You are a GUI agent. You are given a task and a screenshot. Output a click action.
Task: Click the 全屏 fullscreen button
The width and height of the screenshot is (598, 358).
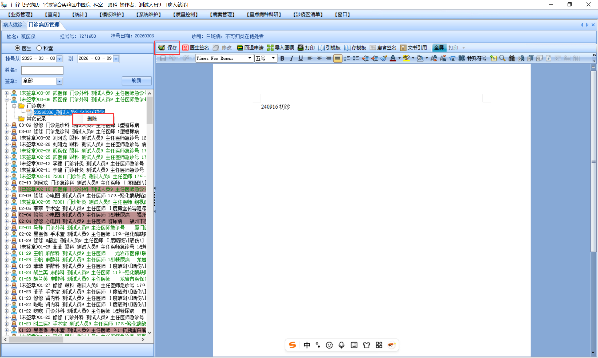(x=439, y=48)
